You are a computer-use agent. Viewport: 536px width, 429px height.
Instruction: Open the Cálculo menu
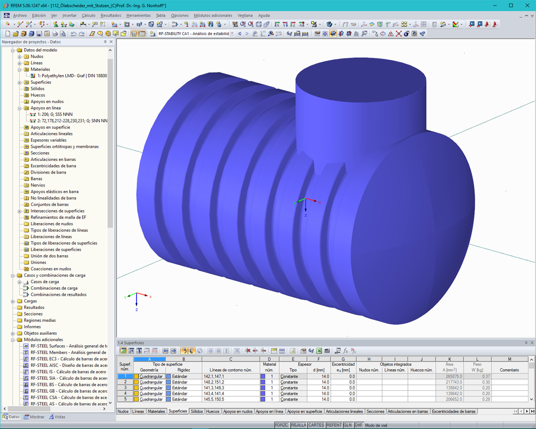pyautogui.click(x=88, y=16)
